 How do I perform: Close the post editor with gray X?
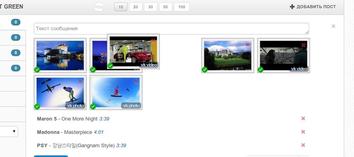pyautogui.click(x=333, y=26)
